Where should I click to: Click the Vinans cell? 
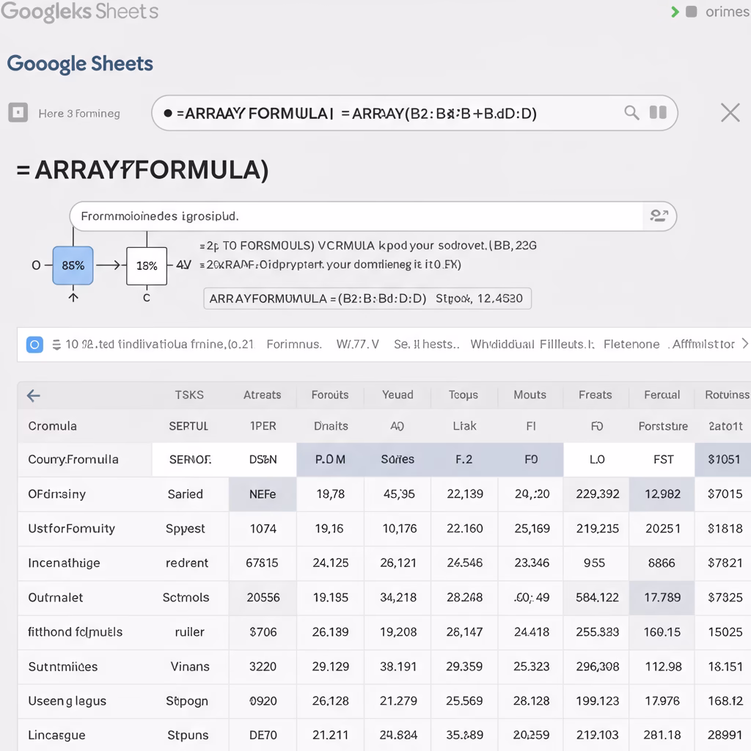click(x=190, y=667)
